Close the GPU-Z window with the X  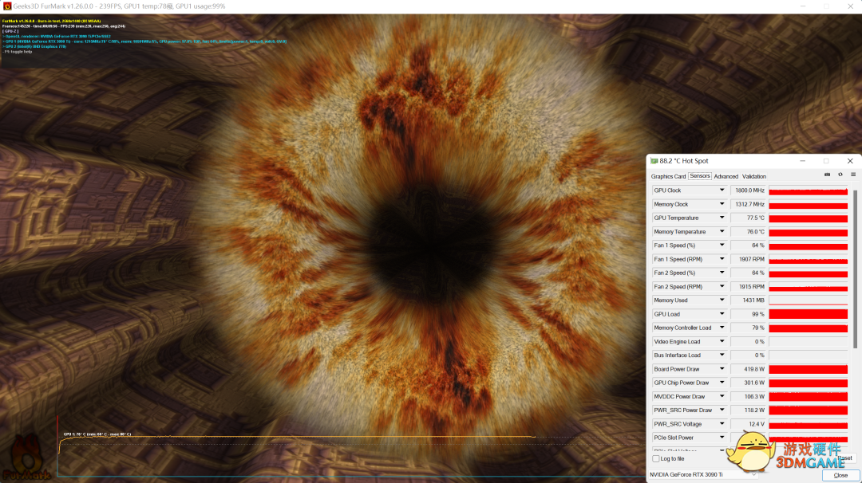tap(850, 161)
